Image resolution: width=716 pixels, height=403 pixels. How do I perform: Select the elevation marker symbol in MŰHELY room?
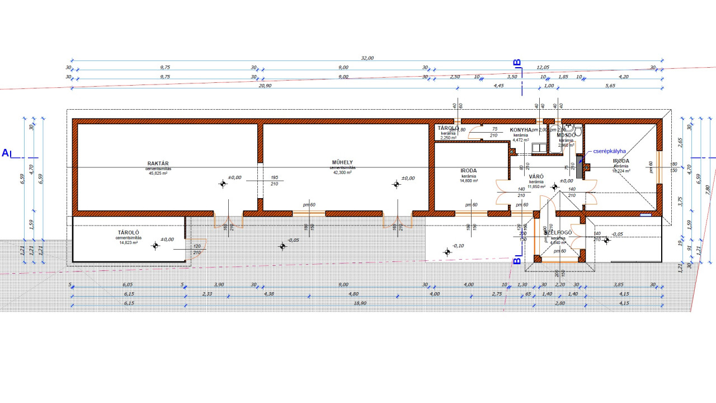coord(397,184)
